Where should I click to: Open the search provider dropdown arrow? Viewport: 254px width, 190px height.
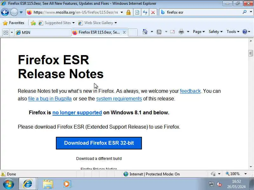251,12
